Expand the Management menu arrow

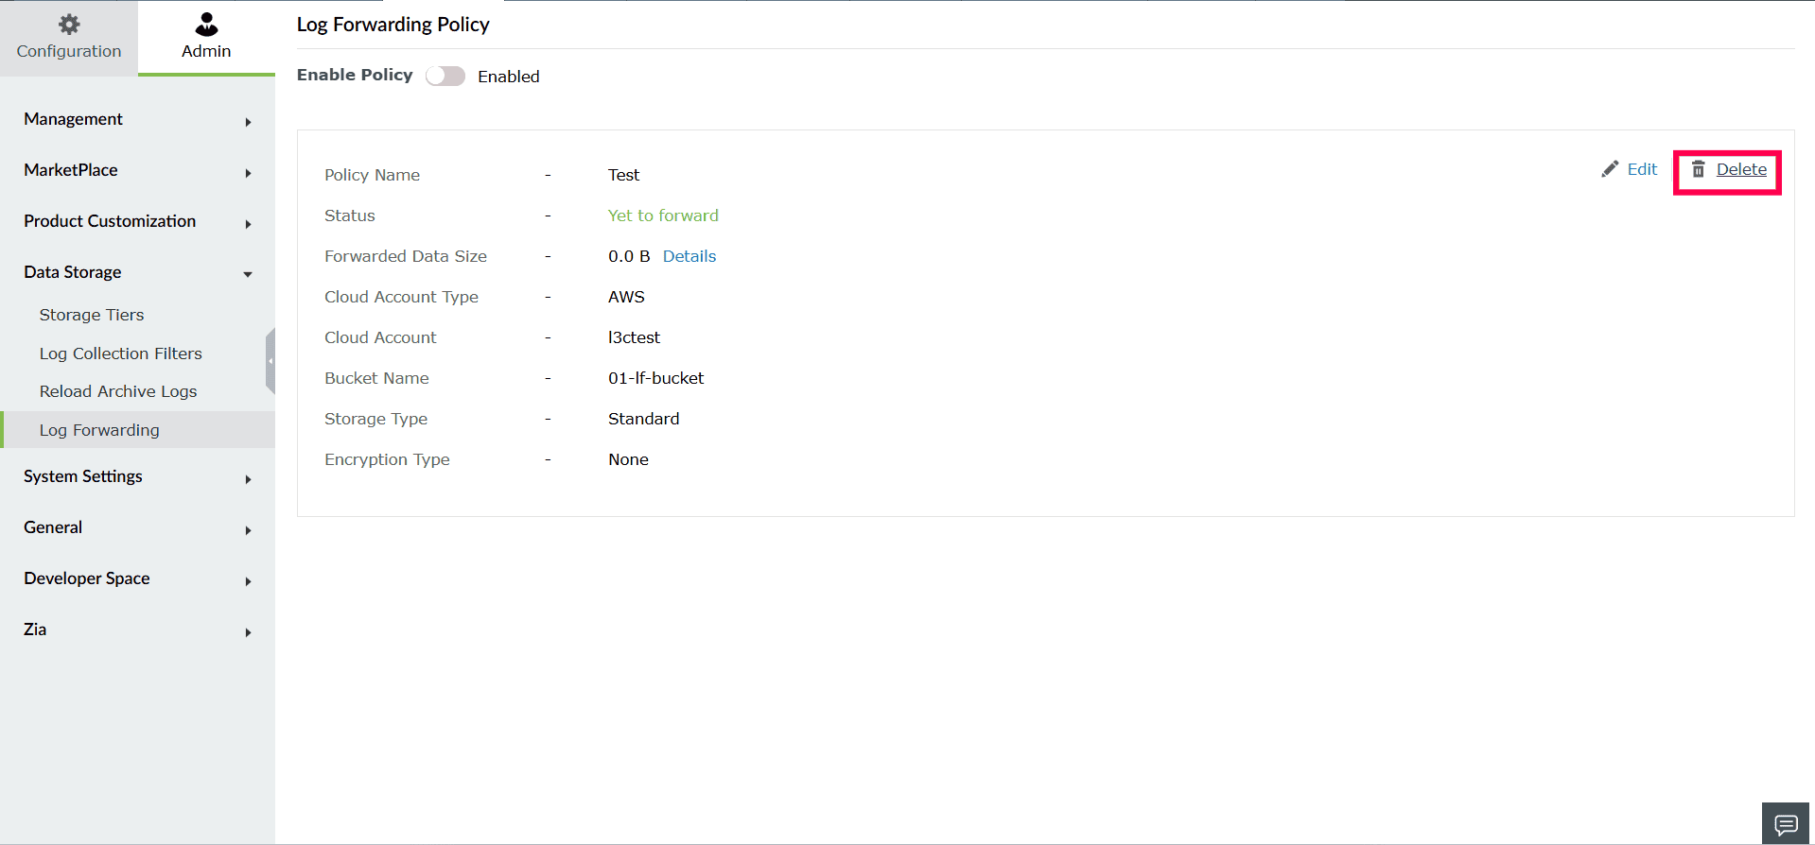click(248, 122)
